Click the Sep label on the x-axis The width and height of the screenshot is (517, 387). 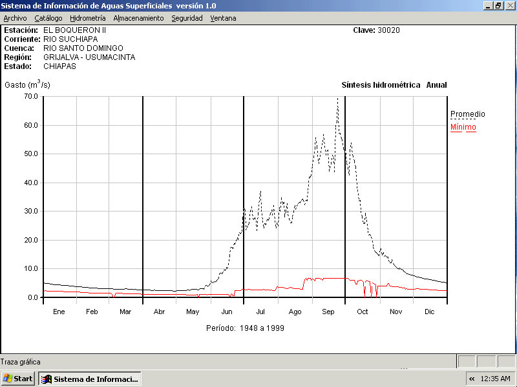coord(328,312)
